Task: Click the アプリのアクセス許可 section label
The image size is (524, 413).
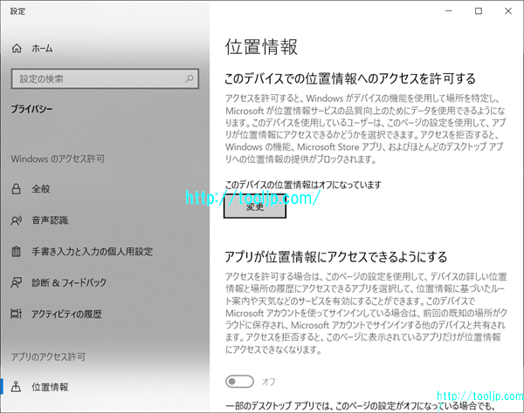Action: (48, 356)
